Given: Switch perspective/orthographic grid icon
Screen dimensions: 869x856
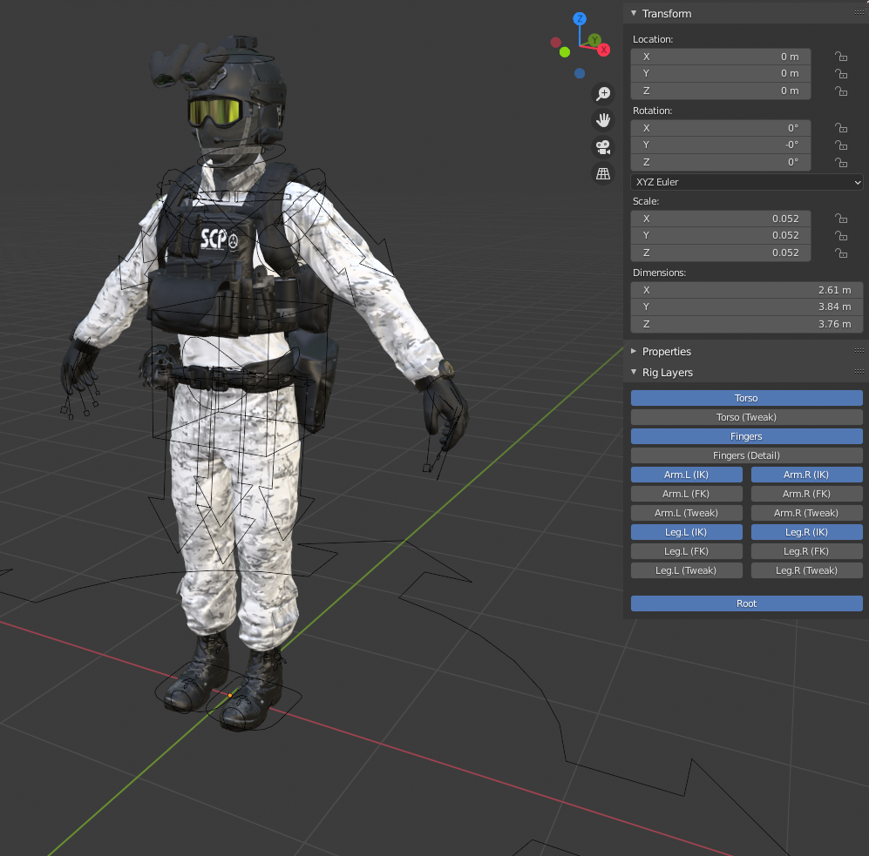Looking at the screenshot, I should [603, 174].
